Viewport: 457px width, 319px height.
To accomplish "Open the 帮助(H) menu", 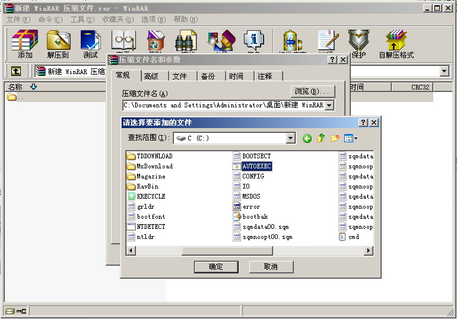I will coord(186,20).
